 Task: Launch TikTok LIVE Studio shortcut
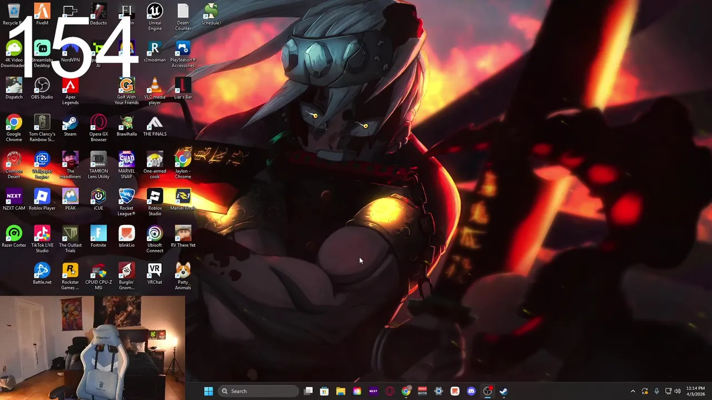pyautogui.click(x=42, y=239)
